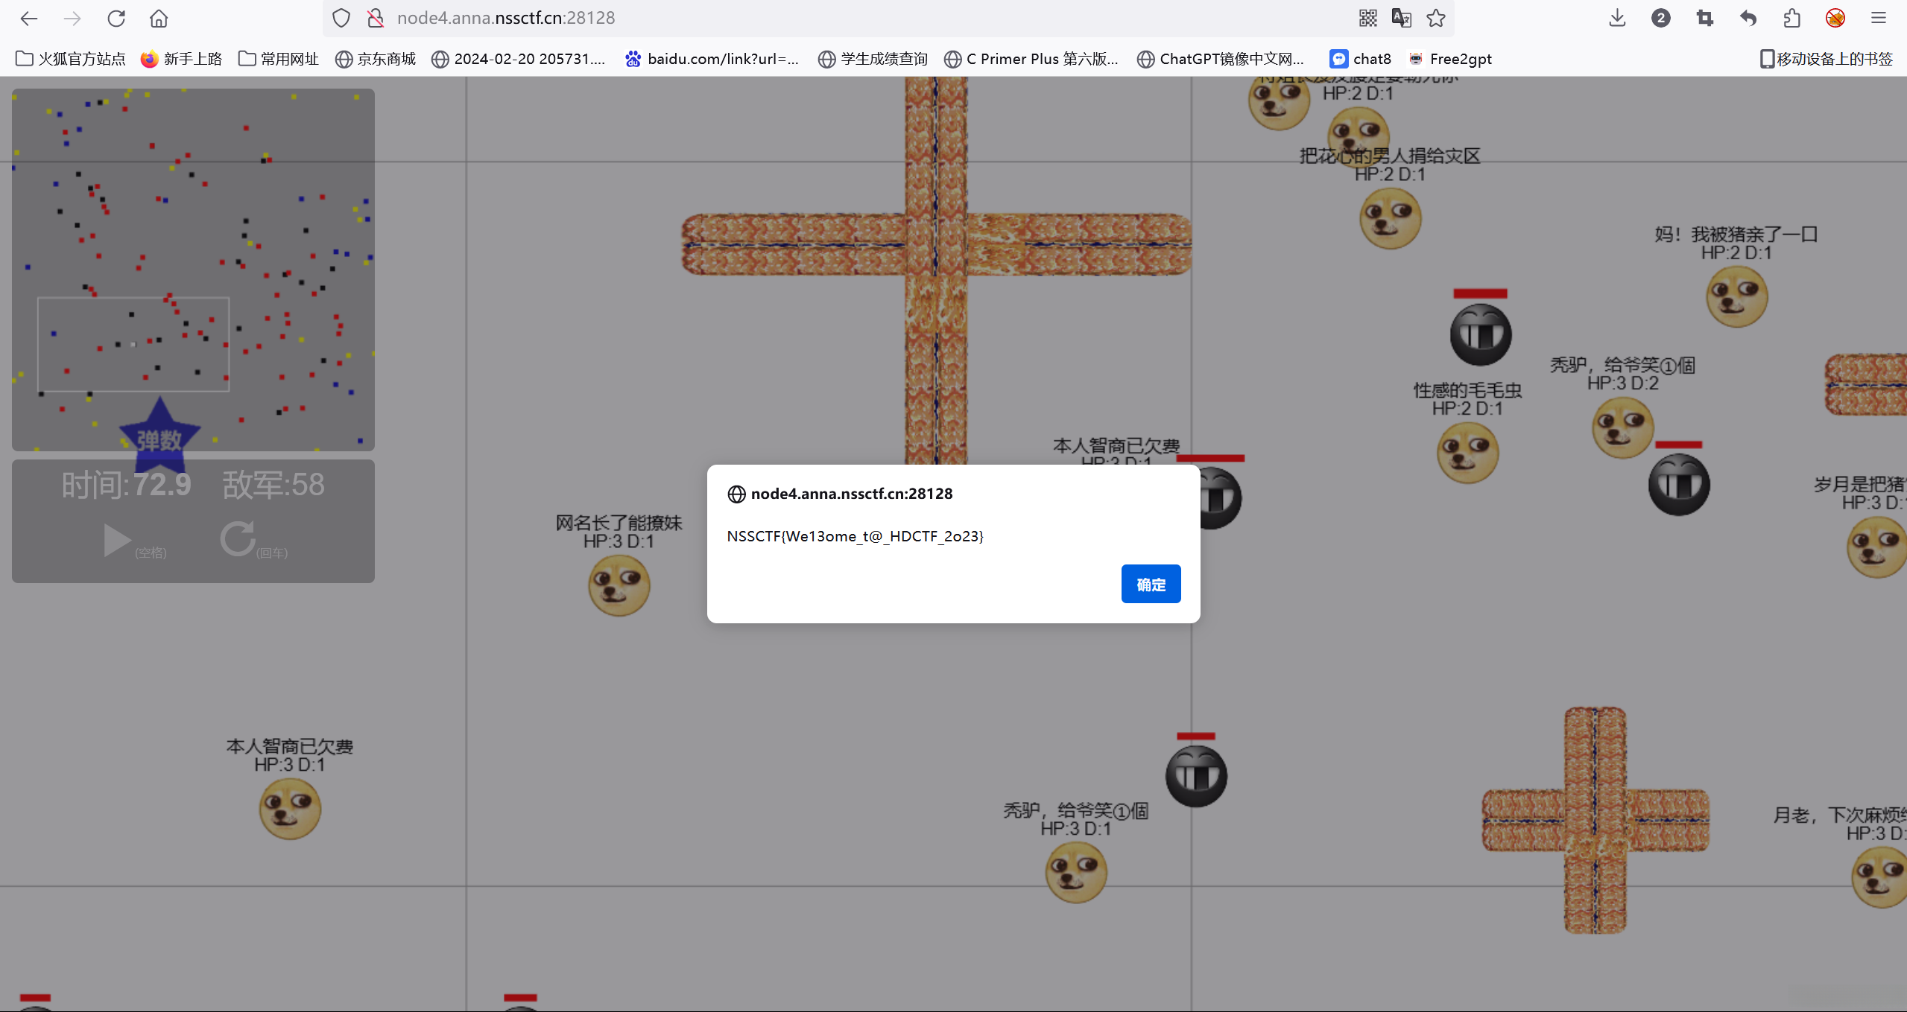Open the Firefox hamburger menu

pos(1879,19)
